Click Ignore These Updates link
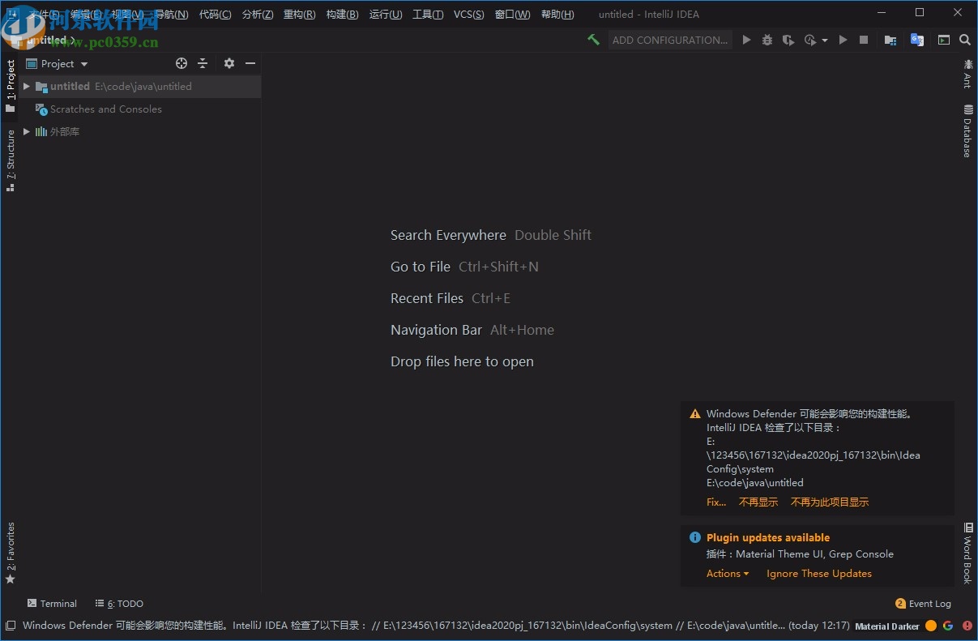 coord(818,573)
